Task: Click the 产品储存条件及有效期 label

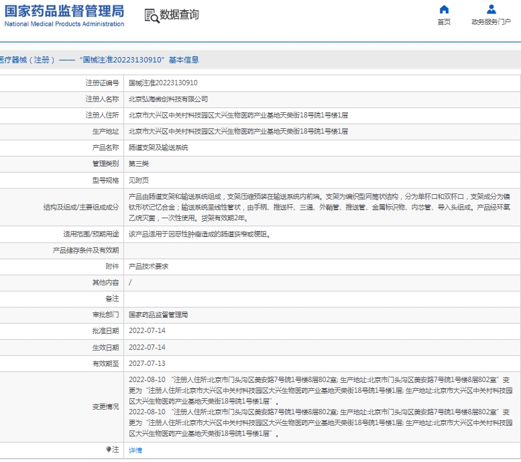Action: 86,250
